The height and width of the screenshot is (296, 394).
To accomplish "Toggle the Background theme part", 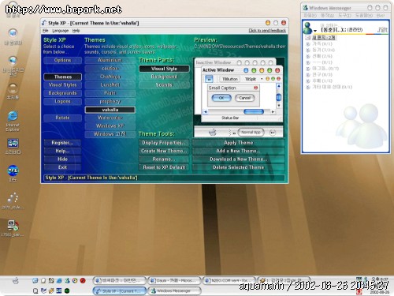I will pyautogui.click(x=164, y=77).
